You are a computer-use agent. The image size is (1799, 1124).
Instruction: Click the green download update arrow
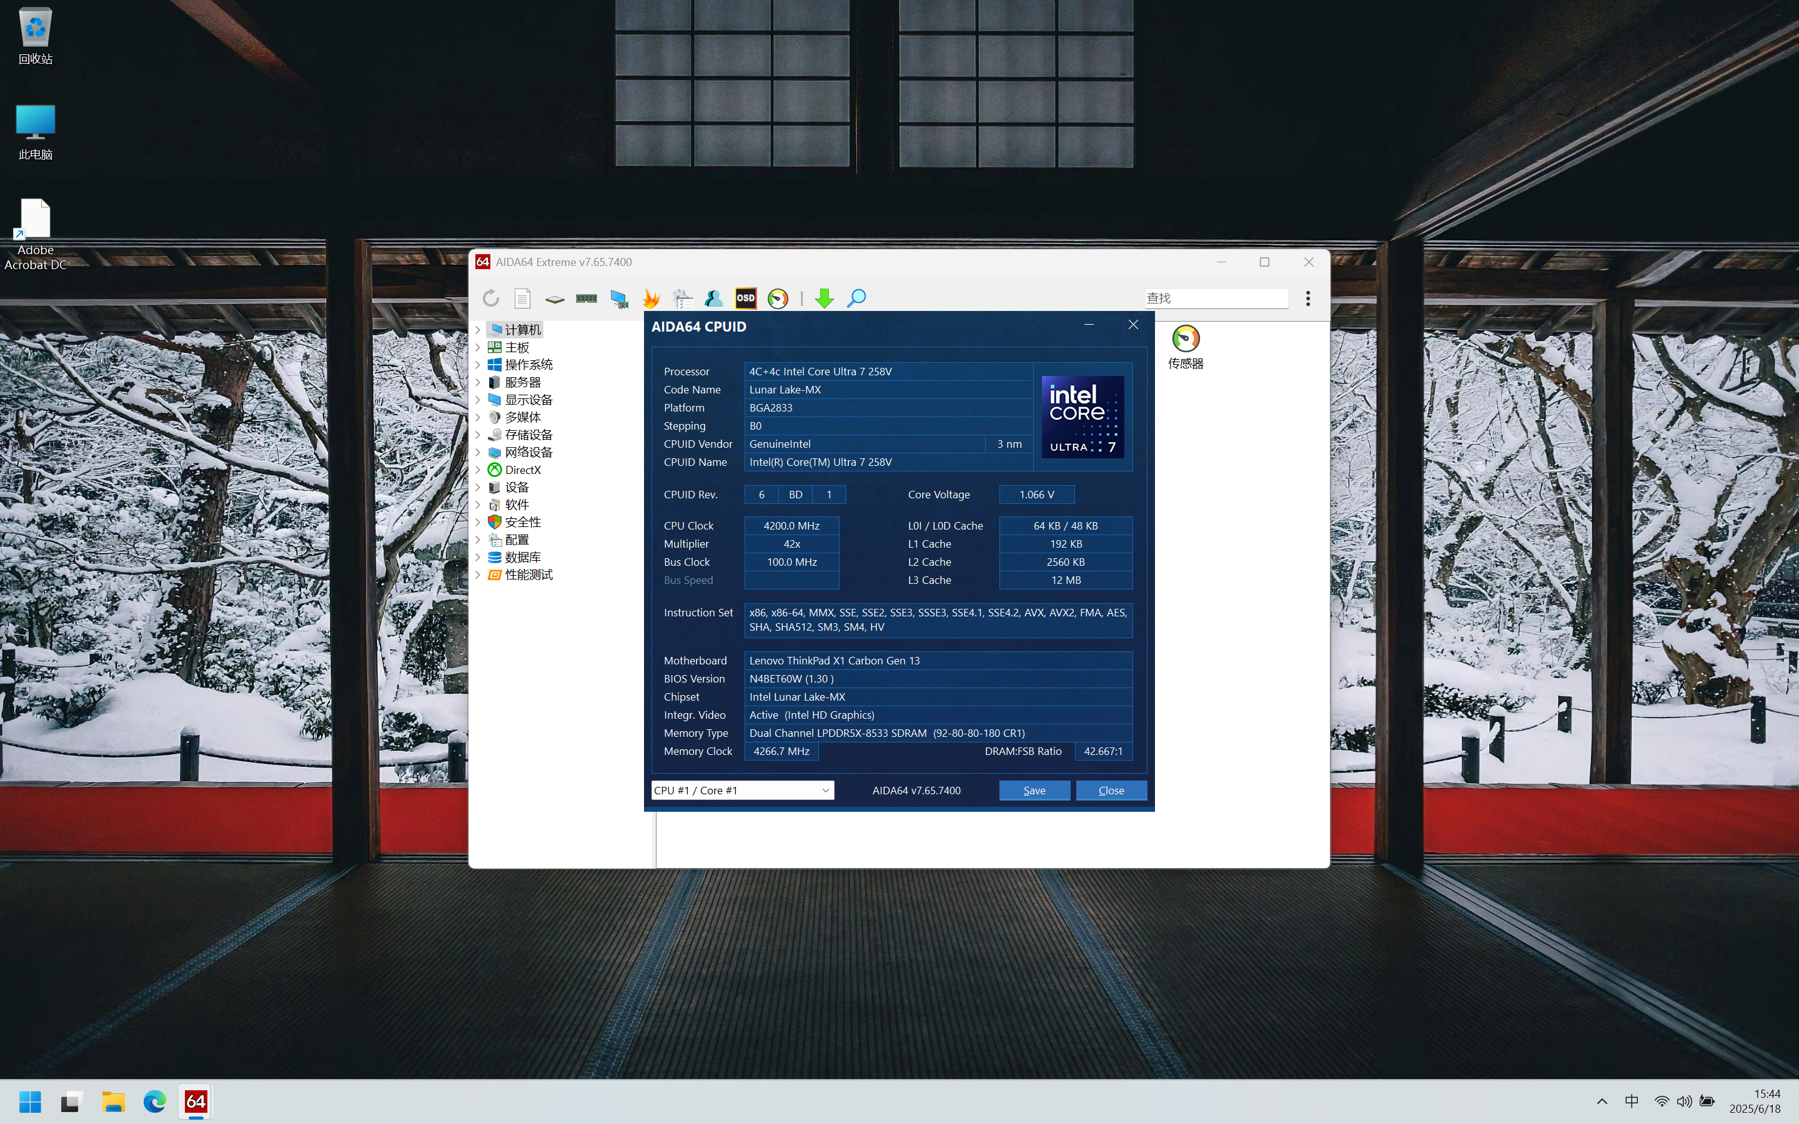pyautogui.click(x=824, y=298)
